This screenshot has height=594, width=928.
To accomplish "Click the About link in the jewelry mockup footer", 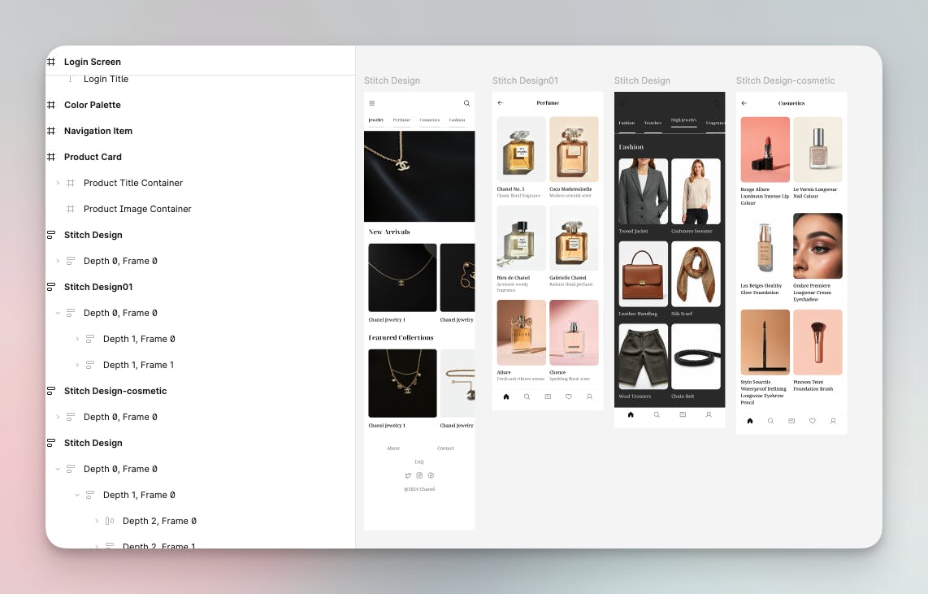I will [393, 449].
